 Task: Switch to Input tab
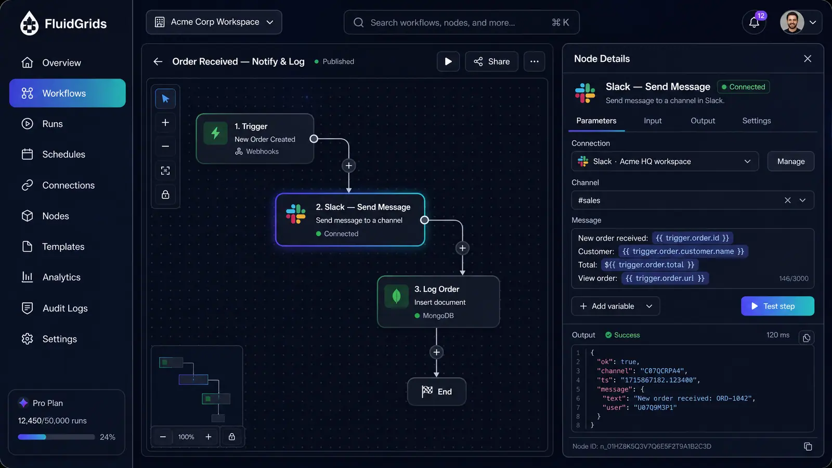pyautogui.click(x=653, y=121)
